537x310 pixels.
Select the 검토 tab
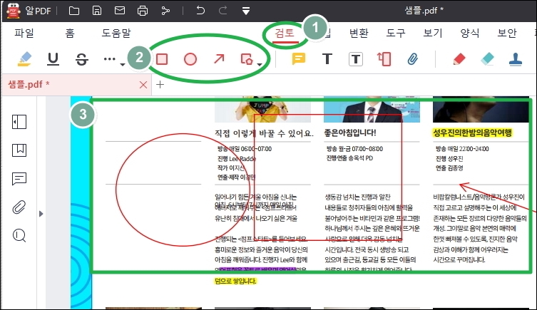coord(285,33)
